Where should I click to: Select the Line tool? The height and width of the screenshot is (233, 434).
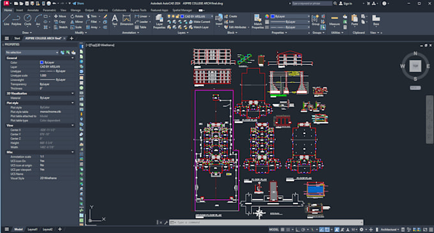point(6,20)
